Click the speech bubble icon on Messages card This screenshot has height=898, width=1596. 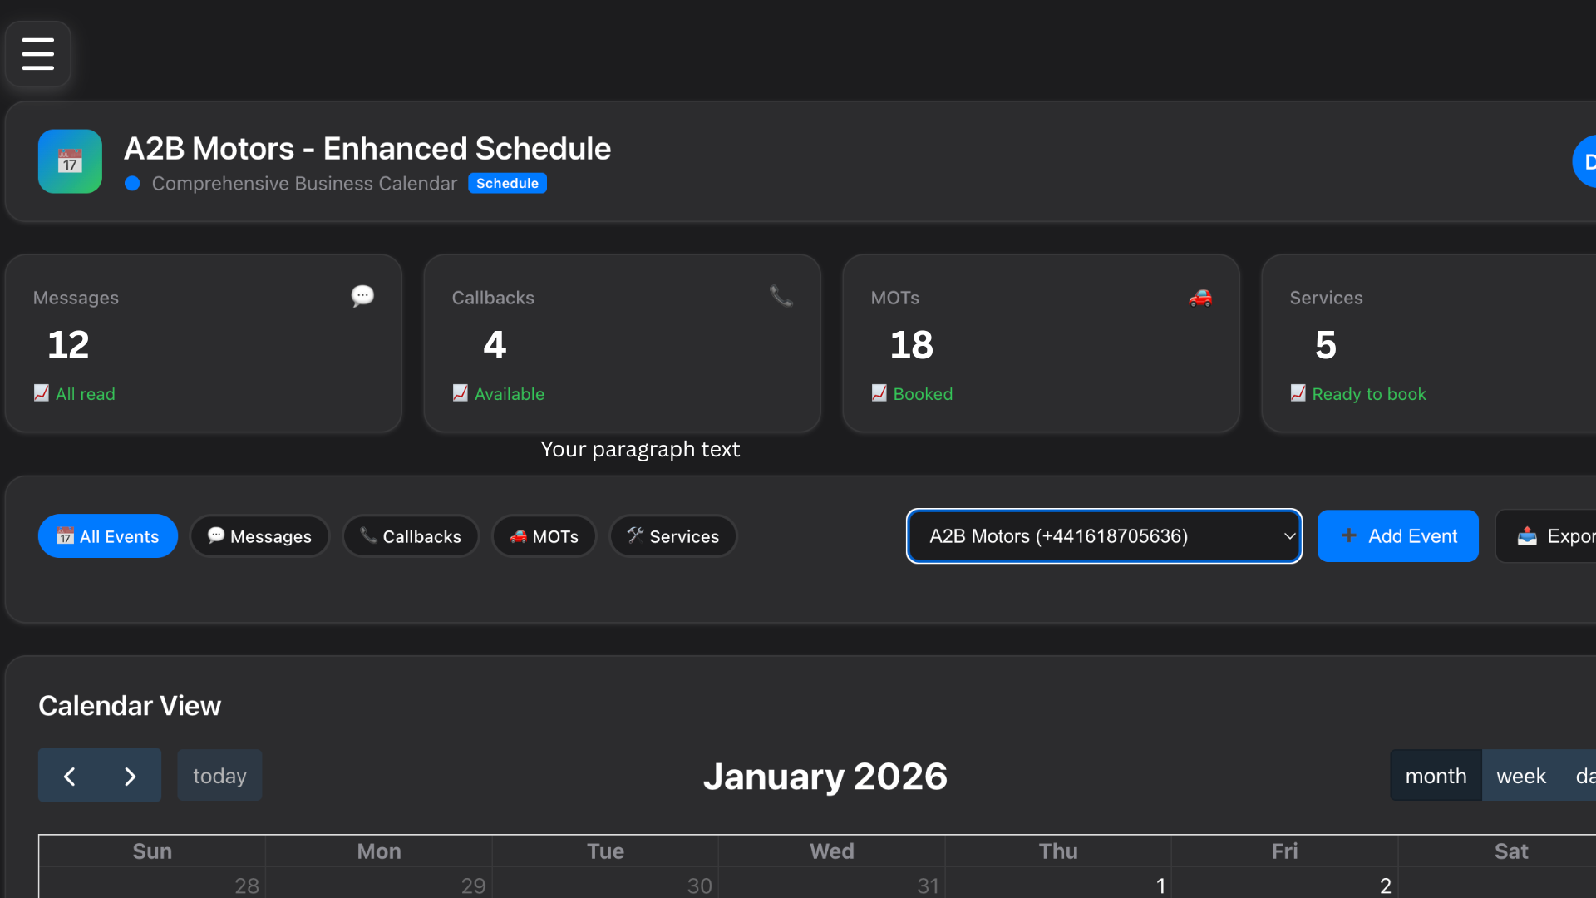click(362, 296)
